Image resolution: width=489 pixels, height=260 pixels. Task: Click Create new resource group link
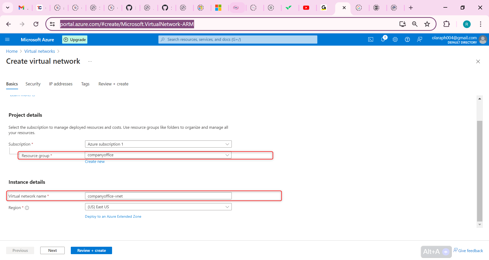point(95,162)
